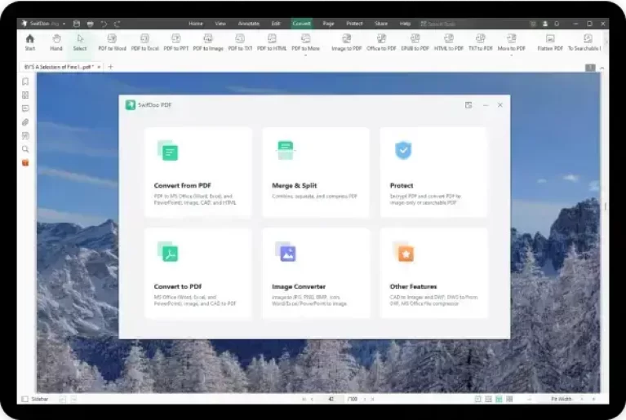Open the bookmark panel in left sidebar
Viewport: 626px width, 420px height.
click(25, 82)
